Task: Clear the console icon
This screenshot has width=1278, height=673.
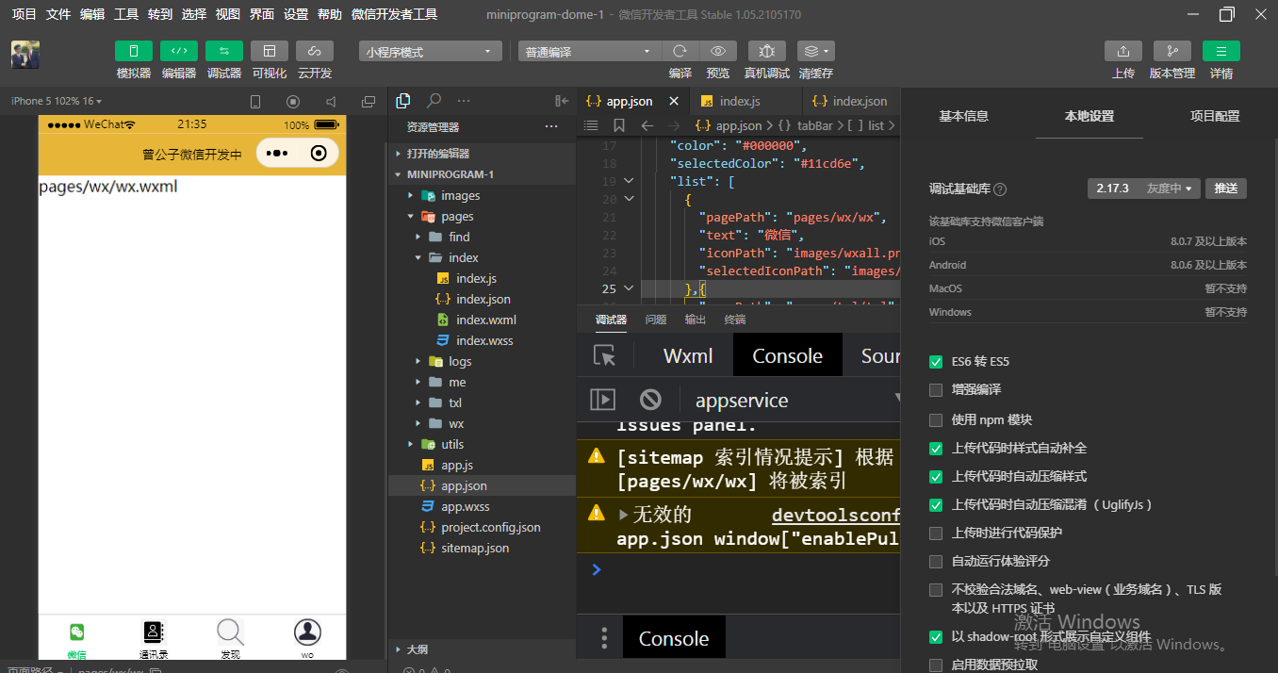Action: click(650, 400)
